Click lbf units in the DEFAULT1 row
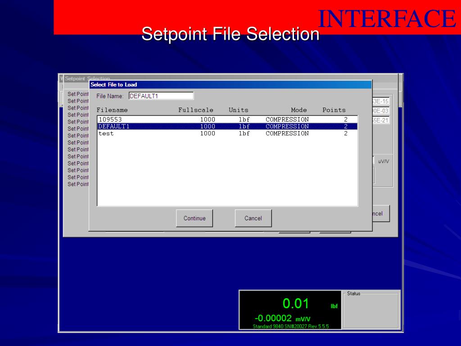The width and height of the screenshot is (461, 346). click(244, 126)
